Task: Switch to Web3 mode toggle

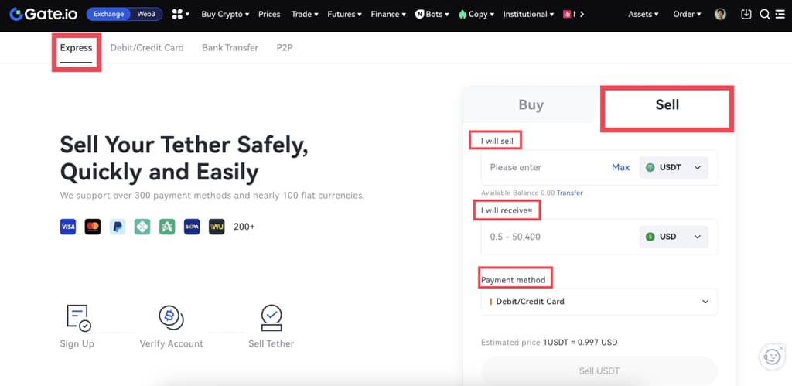Action: pos(145,14)
